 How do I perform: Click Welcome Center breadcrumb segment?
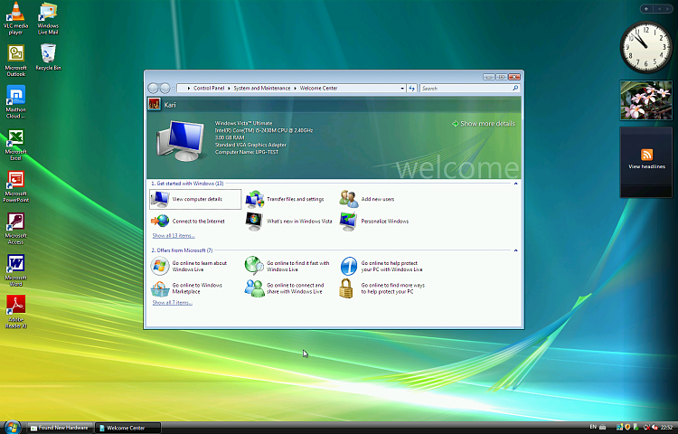tap(319, 89)
